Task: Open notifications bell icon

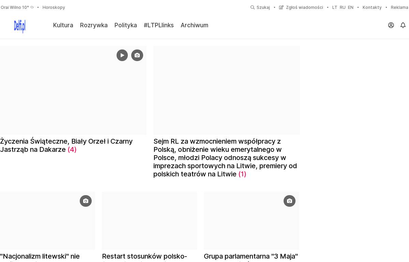Action: tap(403, 25)
